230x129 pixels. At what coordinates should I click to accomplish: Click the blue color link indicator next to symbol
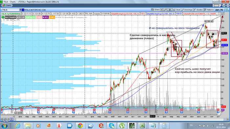[x=23, y=10]
